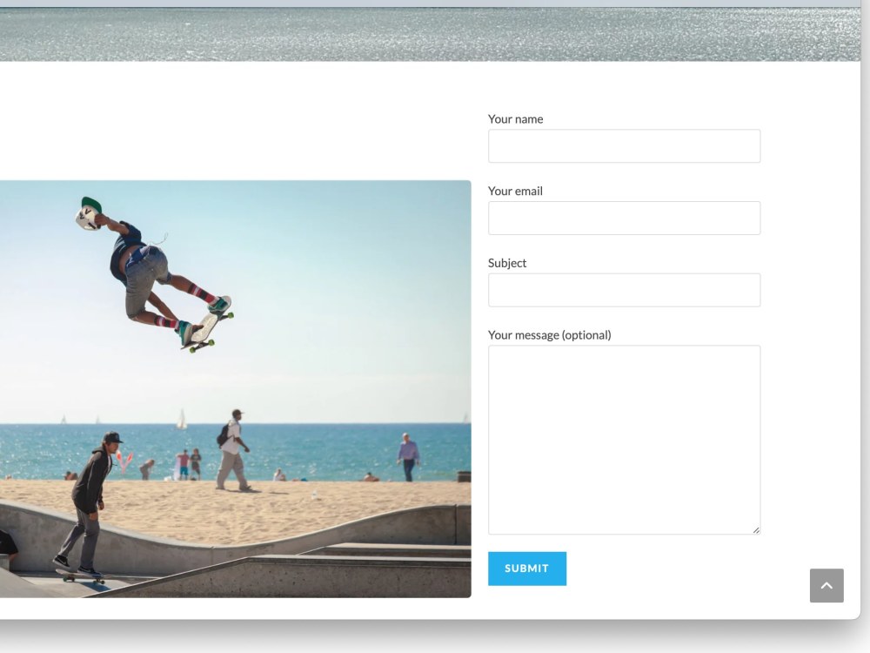Click the 'Your message (optional)' label
This screenshot has height=653, width=870.
pos(549,335)
